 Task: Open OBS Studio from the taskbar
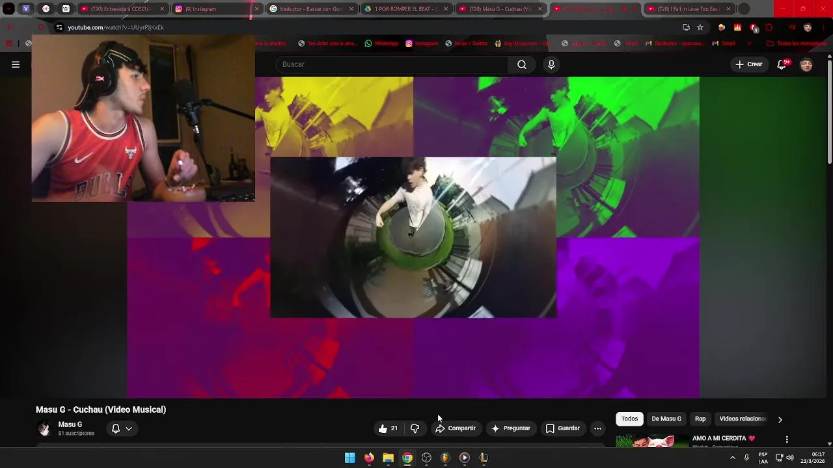coord(426,458)
